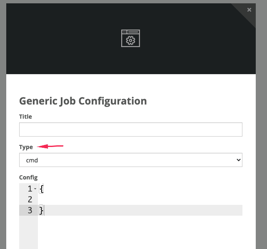Click line number 3 in editor gutter
This screenshot has width=267, height=249.
point(30,210)
